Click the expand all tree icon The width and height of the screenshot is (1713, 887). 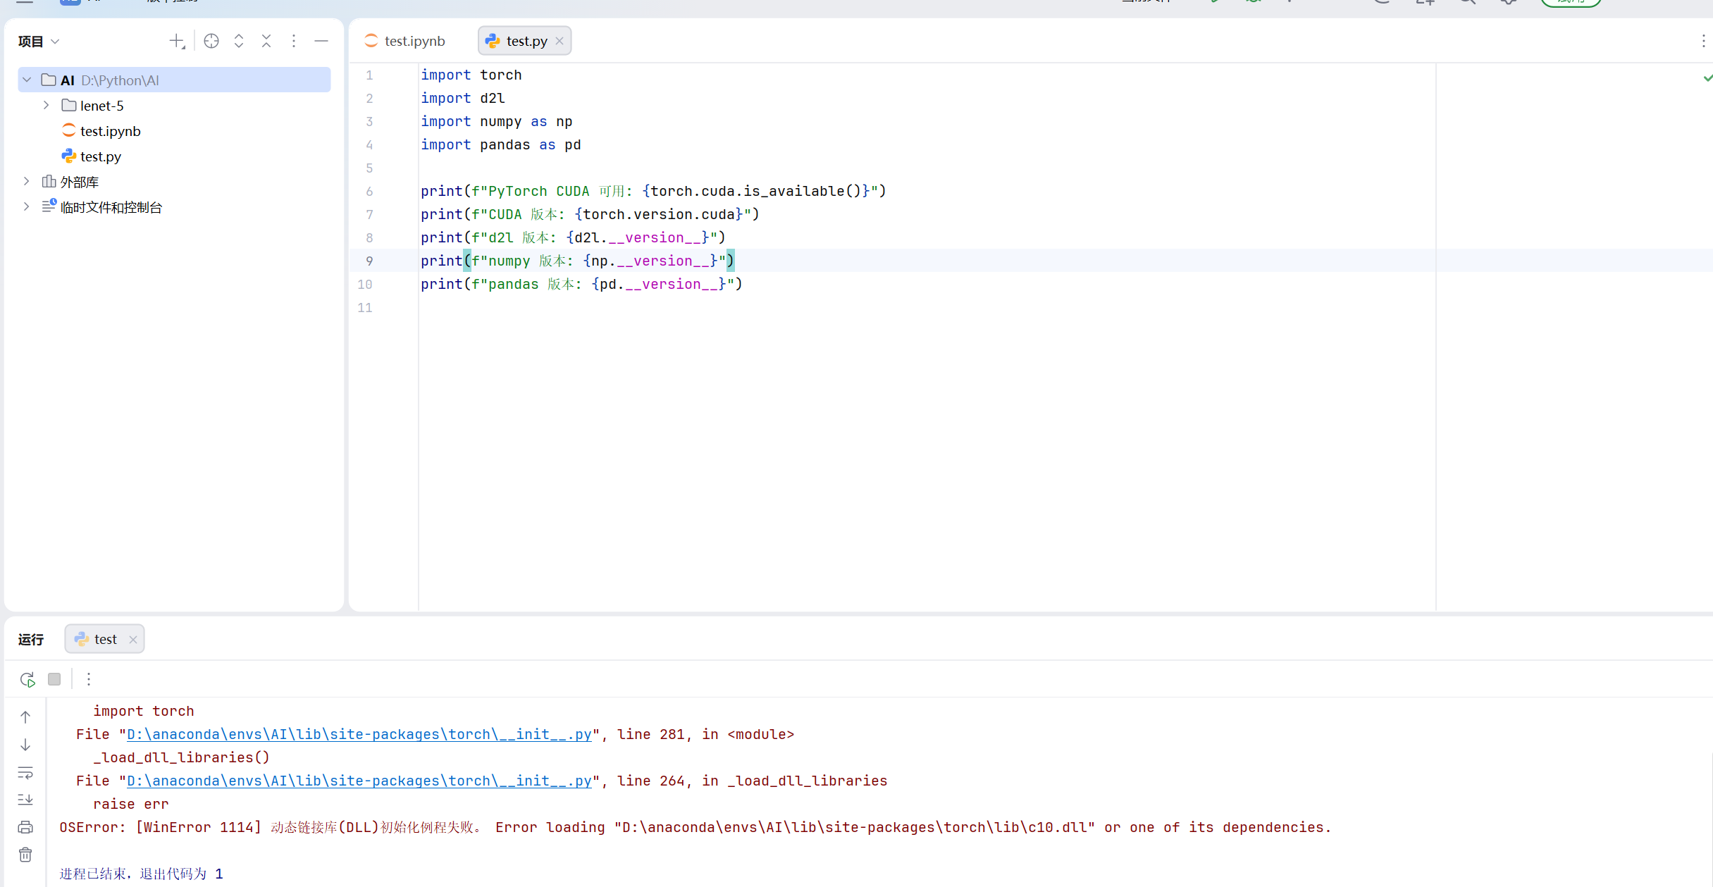pos(239,42)
